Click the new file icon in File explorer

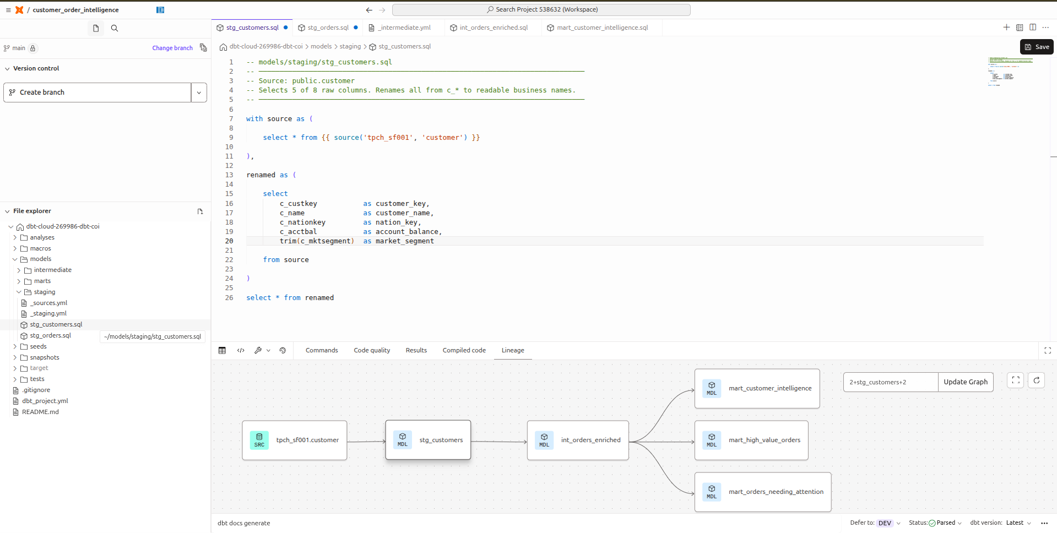[200, 211]
